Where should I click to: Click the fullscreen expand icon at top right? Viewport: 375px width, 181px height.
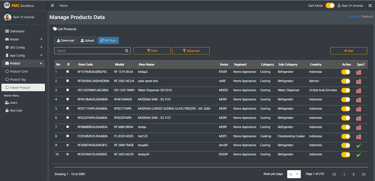point(370,6)
